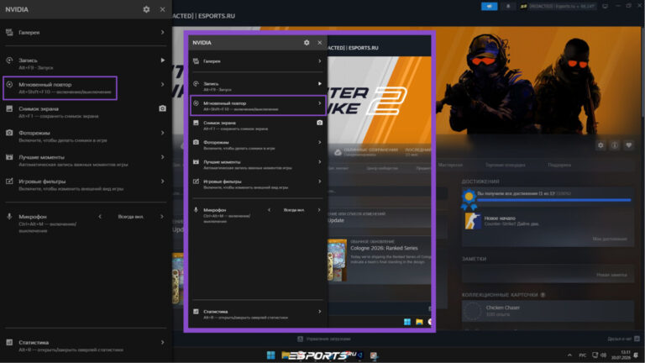Click 'Всегда вкл.' microphone value, left panel
Image resolution: width=645 pixels, height=363 pixels.
(x=130, y=217)
